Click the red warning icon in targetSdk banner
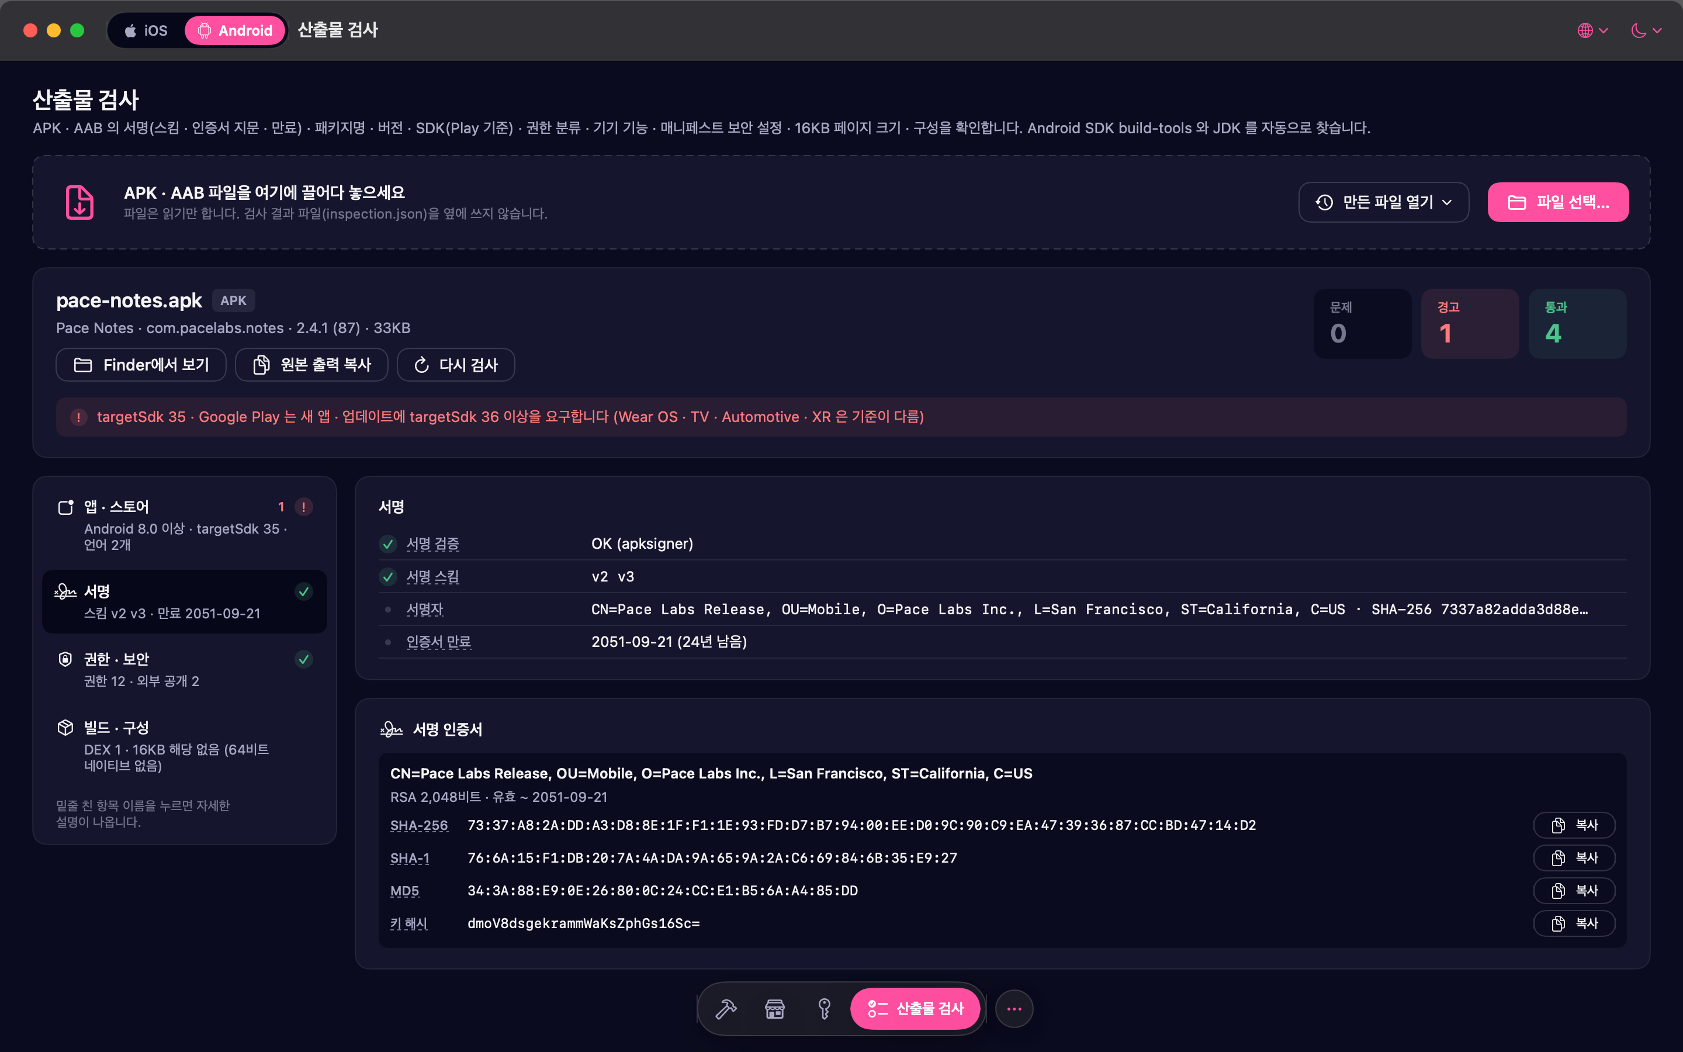1683x1052 pixels. pos(78,417)
